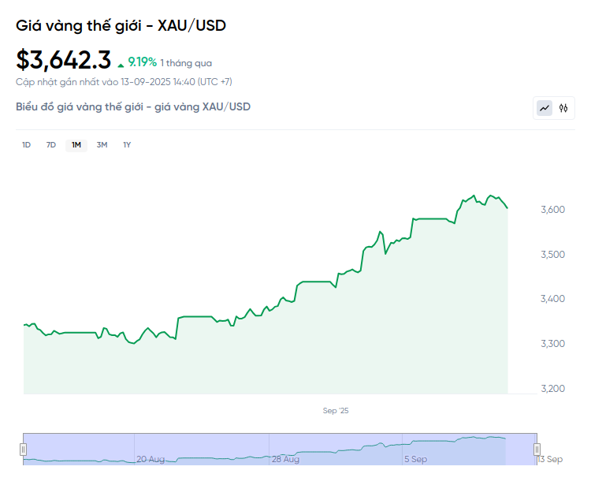Screen dimensions: 591x500
Task: Select the 1D time range
Action: 26,144
